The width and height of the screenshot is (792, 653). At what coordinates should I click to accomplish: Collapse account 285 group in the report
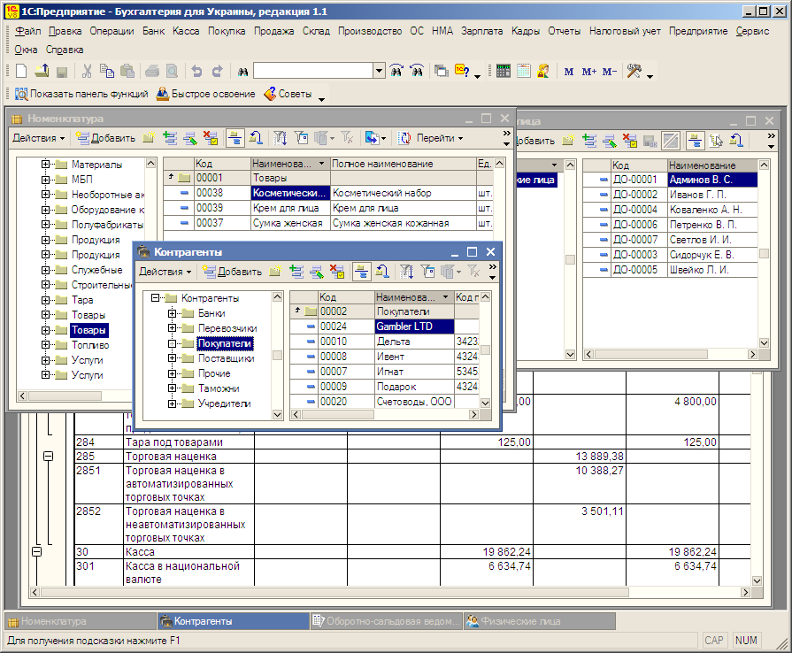click(49, 456)
